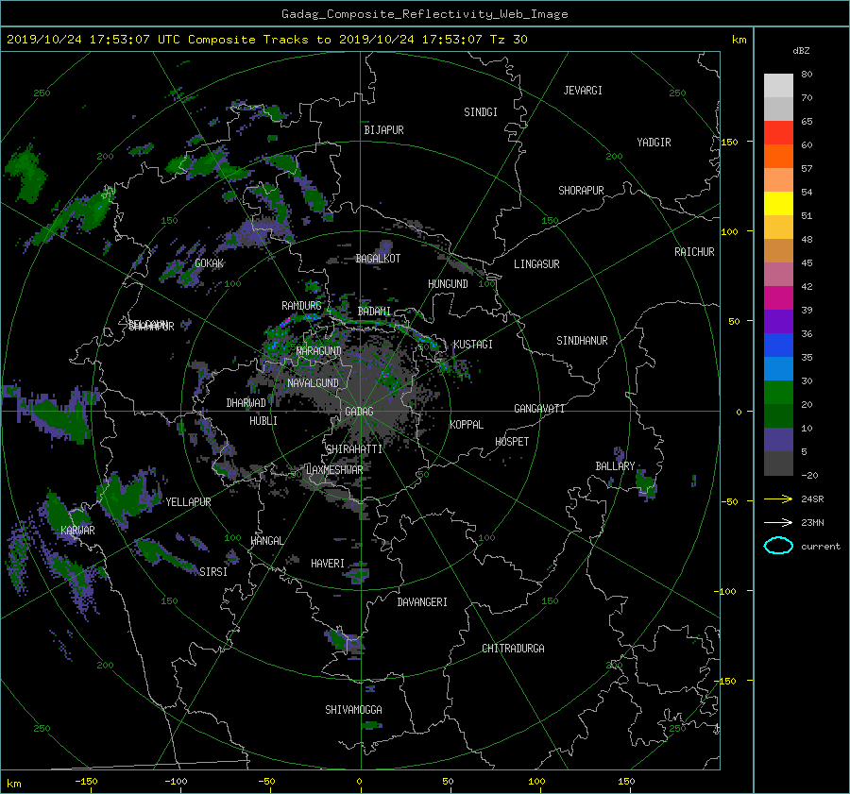Click the NARAGUND city label
Screen dimensions: 850x794
(319, 351)
